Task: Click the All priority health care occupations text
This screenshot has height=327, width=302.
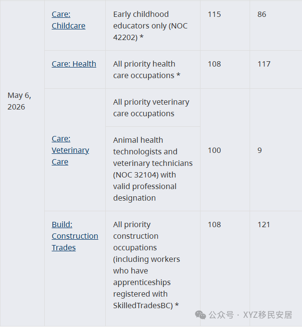Action: point(146,69)
